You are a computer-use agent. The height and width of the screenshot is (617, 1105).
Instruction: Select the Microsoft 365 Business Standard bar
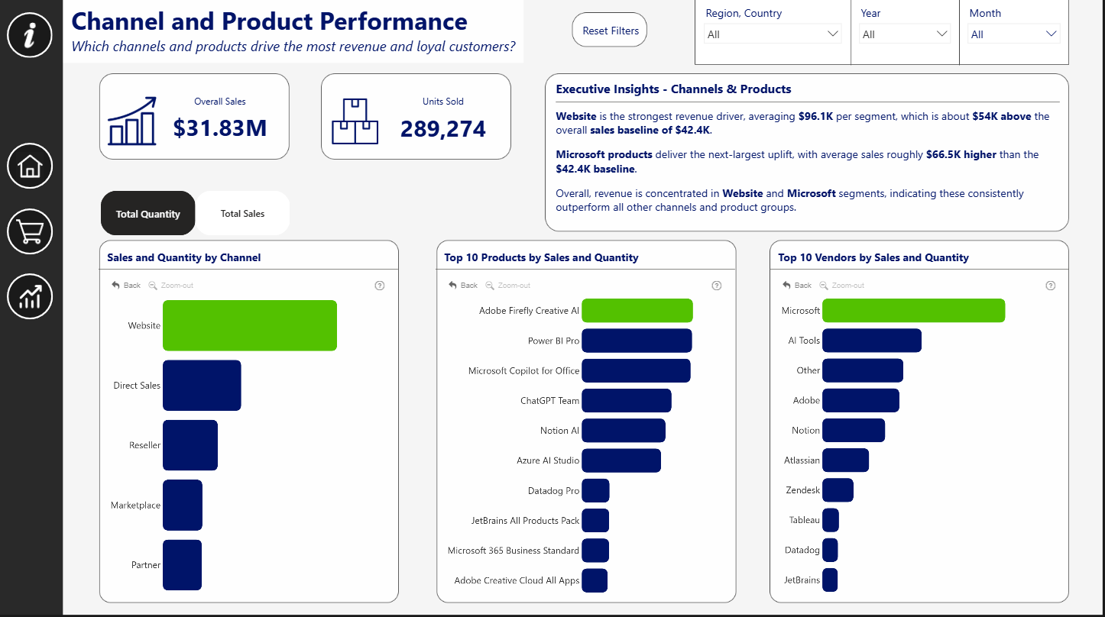pos(595,551)
